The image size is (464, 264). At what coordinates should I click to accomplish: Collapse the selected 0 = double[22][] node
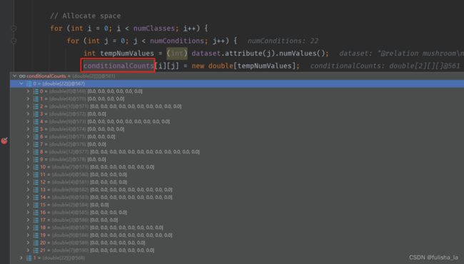point(21,83)
